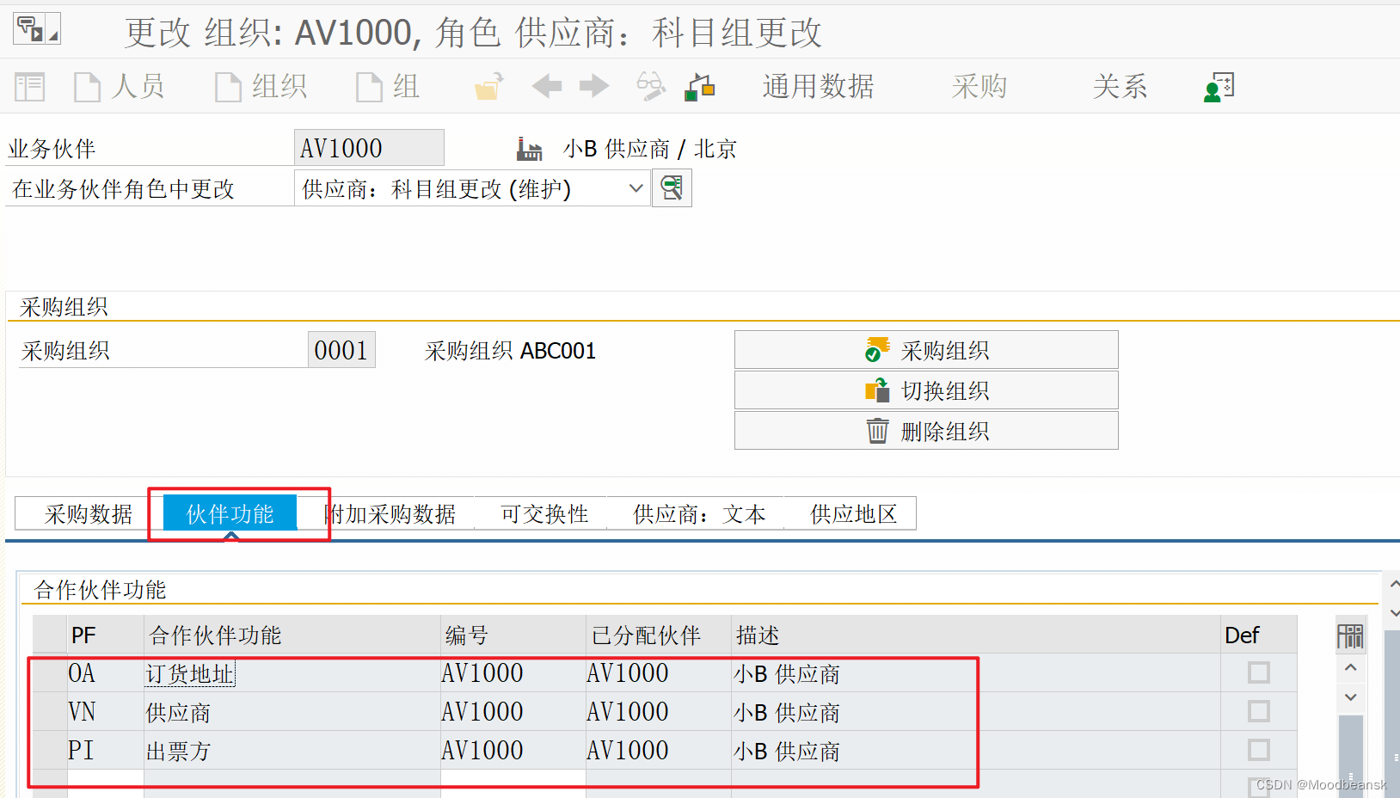The width and height of the screenshot is (1400, 798).
Task: Click 描述 小B 供应商 in the PI row
Action: click(x=976, y=751)
